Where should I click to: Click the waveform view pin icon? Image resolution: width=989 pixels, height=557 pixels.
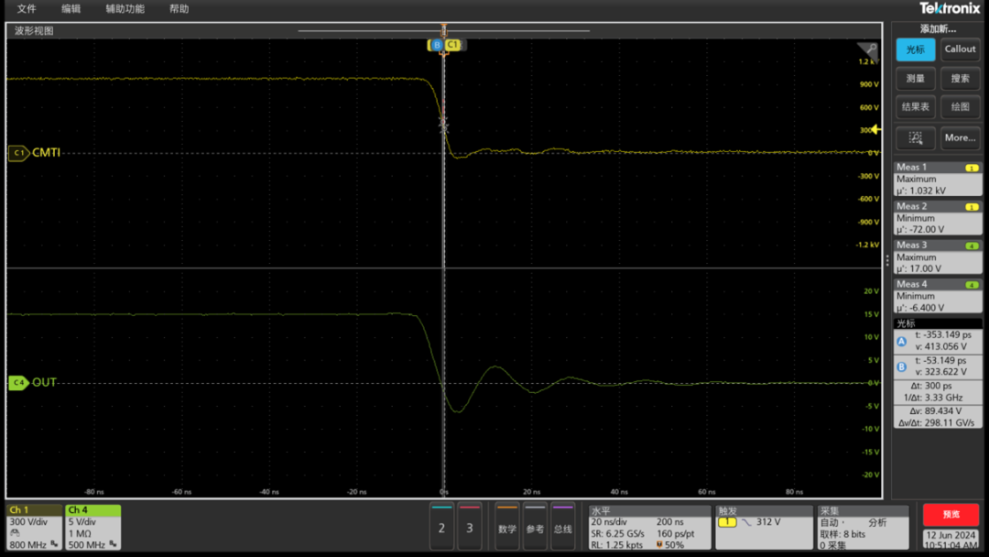[866, 49]
